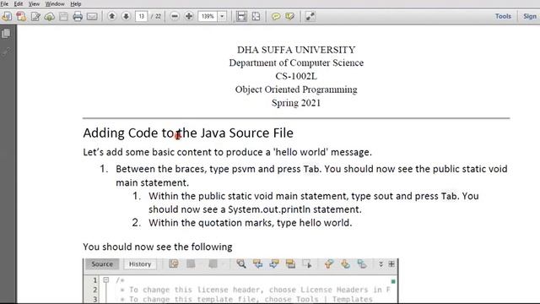Viewport: 540px width, 304px height.
Task: Click the page number field showing 13
Action: (142, 16)
